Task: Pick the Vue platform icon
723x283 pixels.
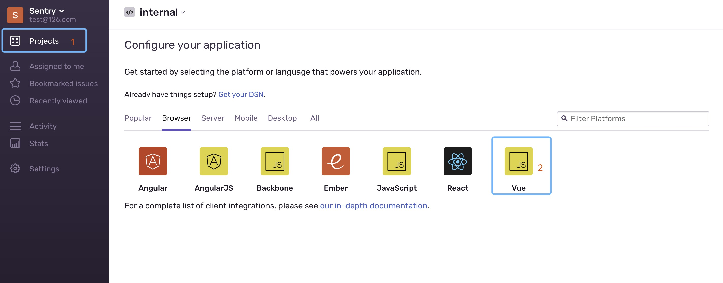Action: coord(518,161)
